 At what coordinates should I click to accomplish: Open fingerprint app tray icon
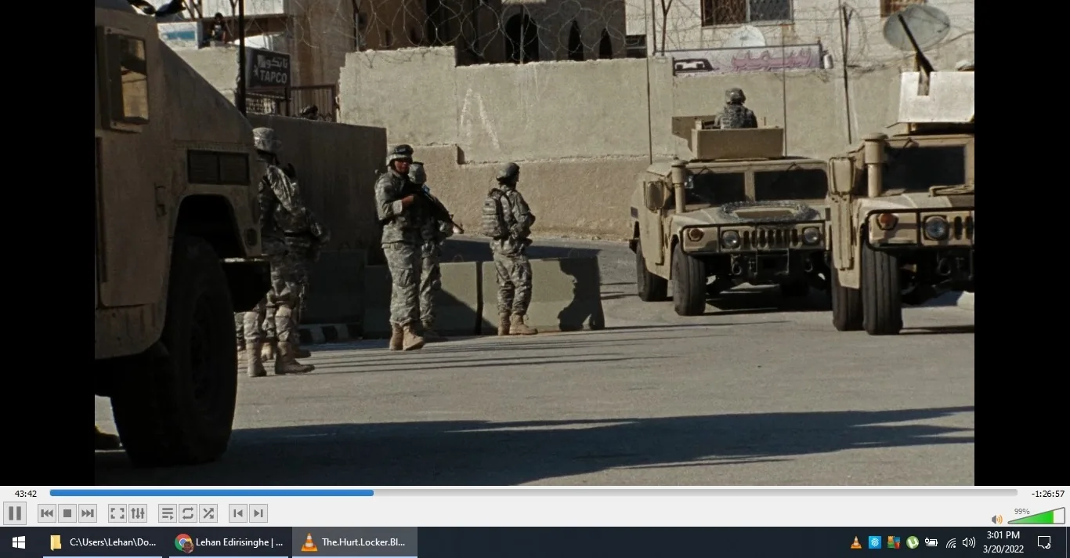(x=875, y=542)
